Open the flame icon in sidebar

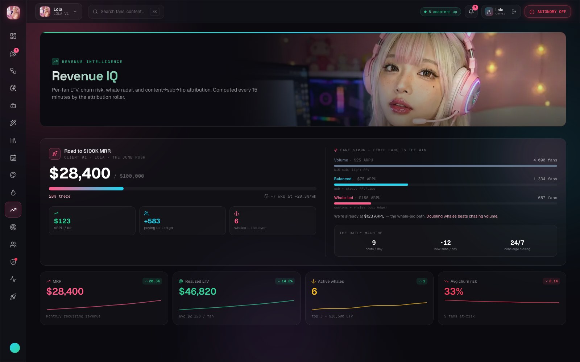(13, 193)
